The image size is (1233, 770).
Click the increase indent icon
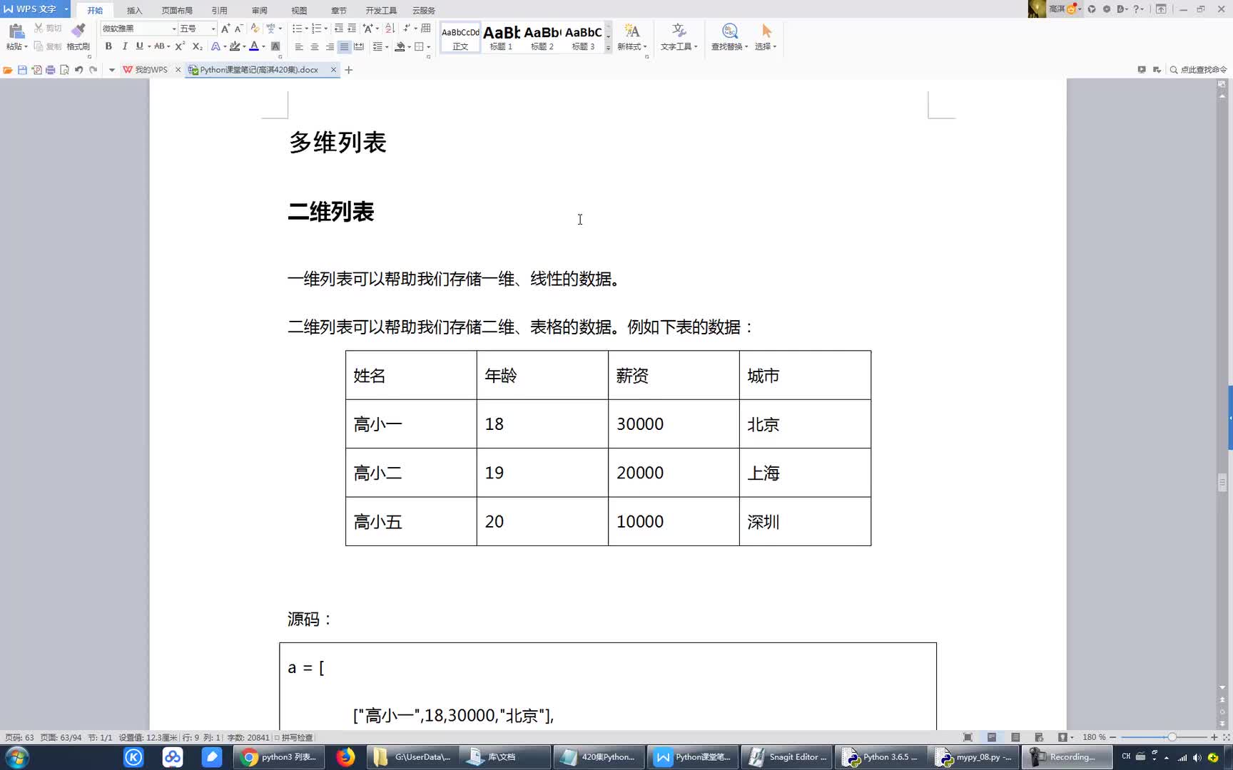tap(352, 29)
